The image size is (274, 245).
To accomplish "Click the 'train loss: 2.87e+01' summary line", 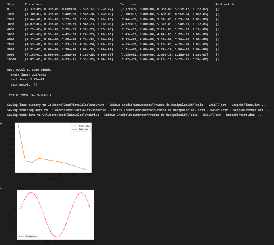I will point(28,75).
